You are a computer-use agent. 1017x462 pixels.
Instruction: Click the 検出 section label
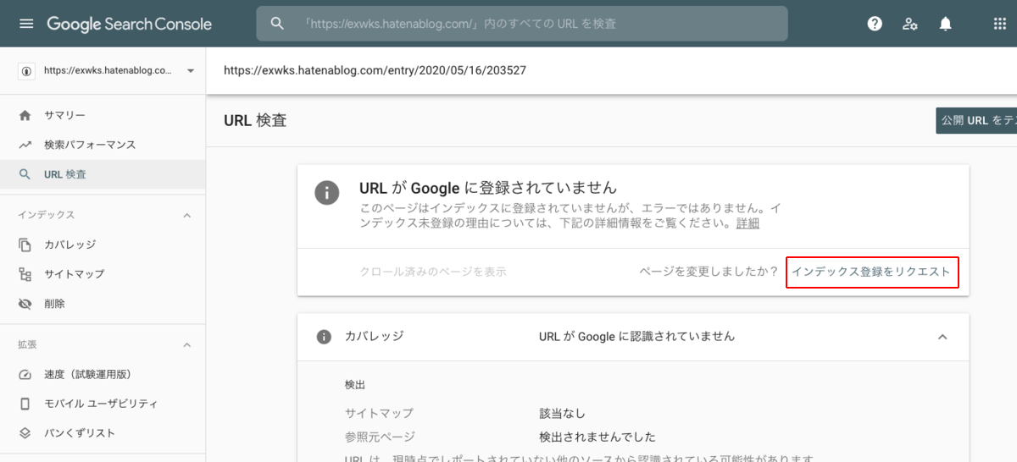[355, 384]
